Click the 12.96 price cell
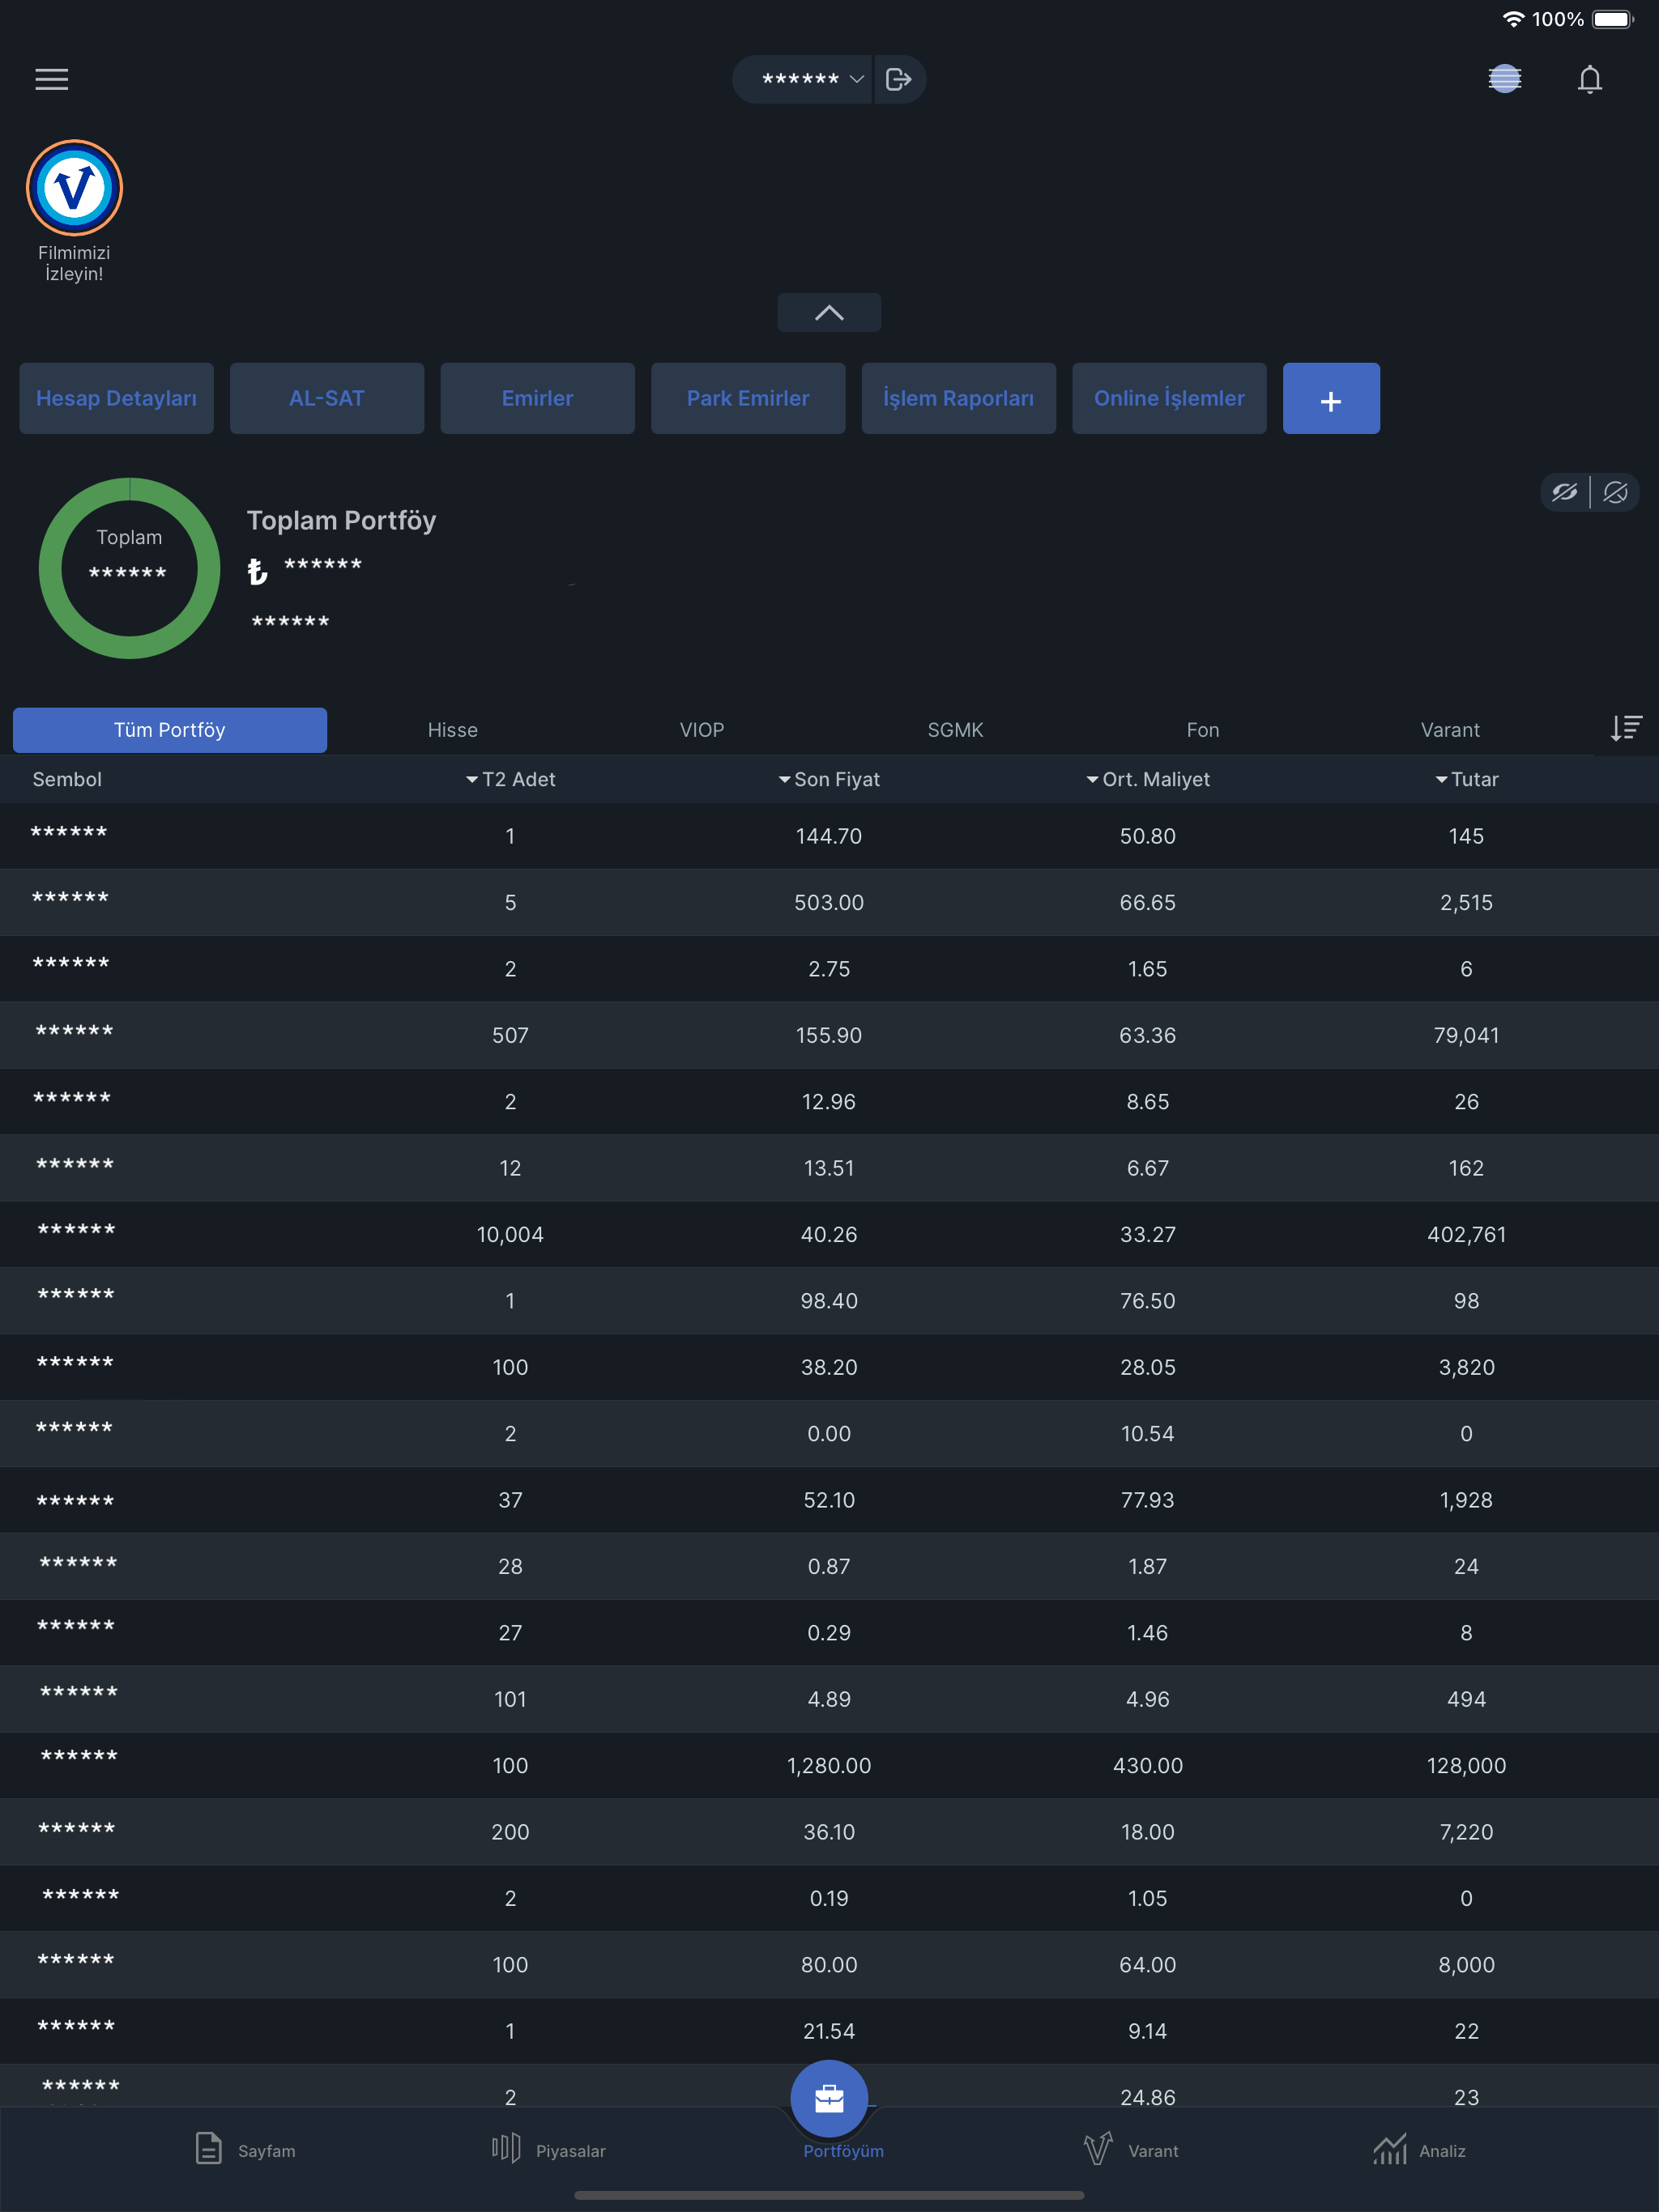The image size is (1659, 2212). pyautogui.click(x=829, y=1102)
